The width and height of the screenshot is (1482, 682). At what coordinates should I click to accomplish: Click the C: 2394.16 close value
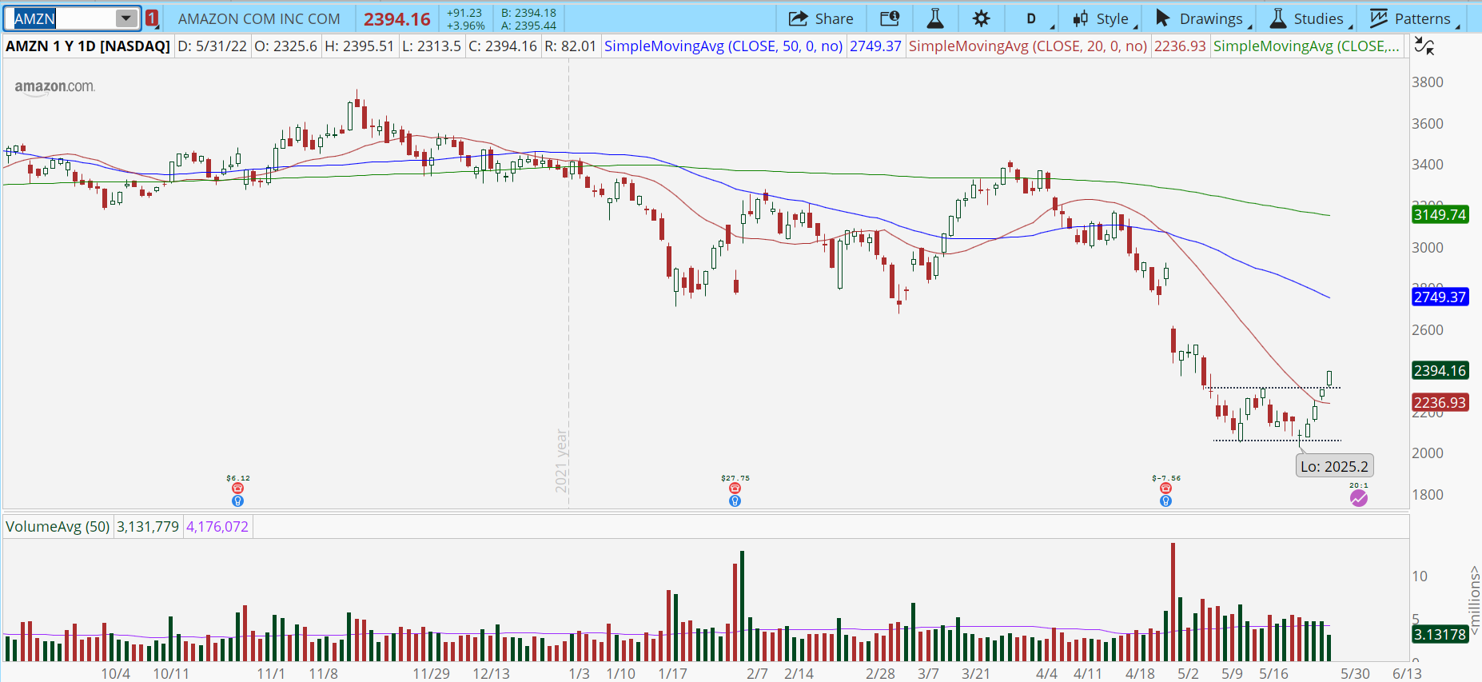[x=503, y=46]
